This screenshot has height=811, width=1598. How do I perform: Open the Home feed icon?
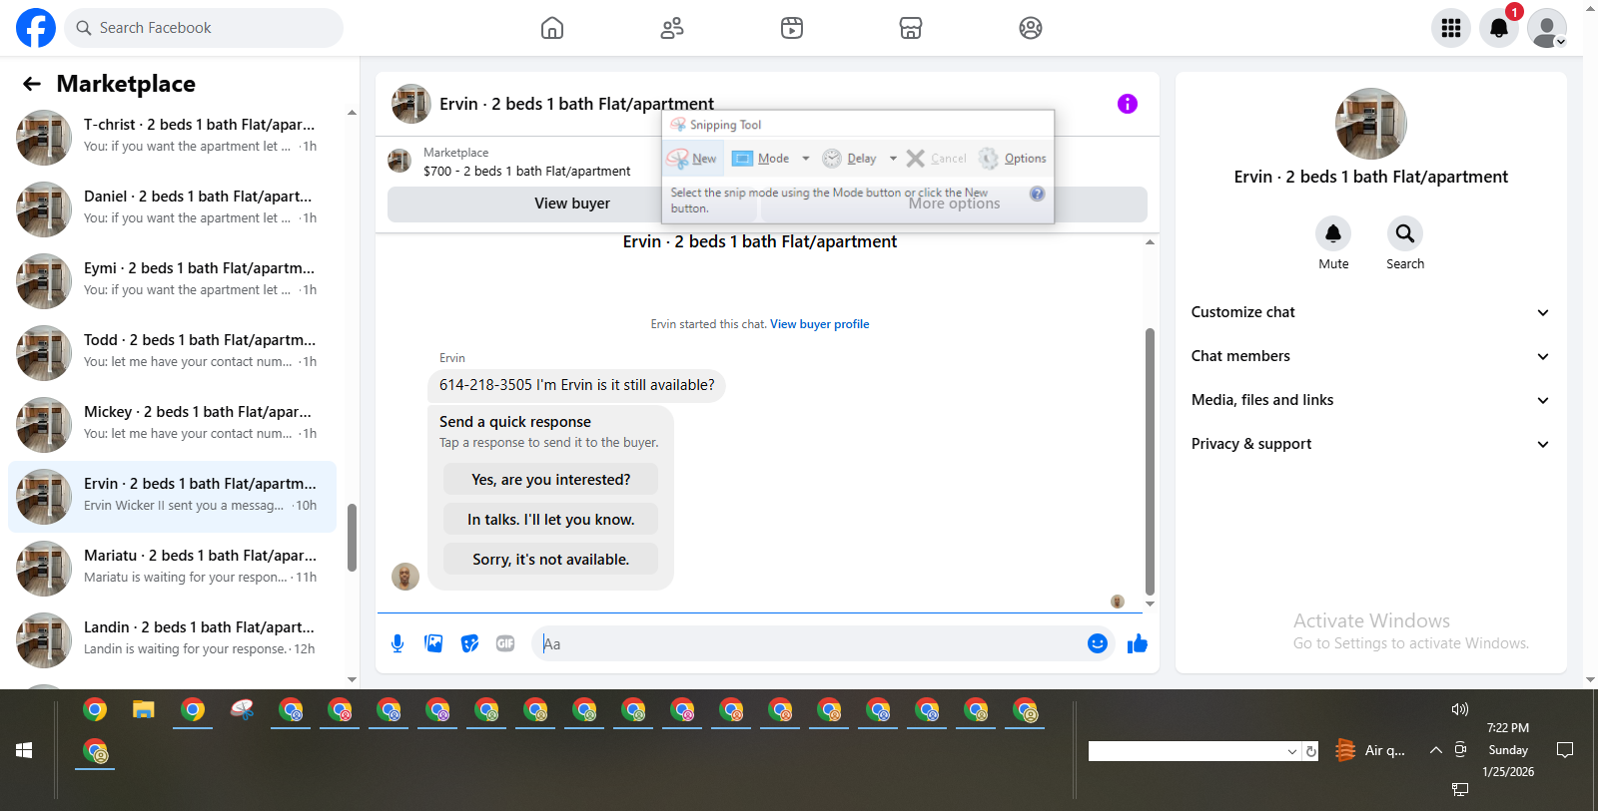coord(552,28)
